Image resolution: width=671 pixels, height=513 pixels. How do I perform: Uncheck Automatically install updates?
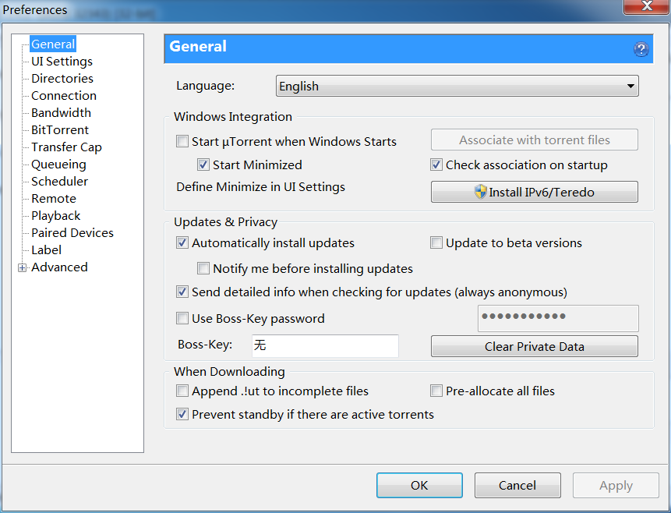[182, 243]
